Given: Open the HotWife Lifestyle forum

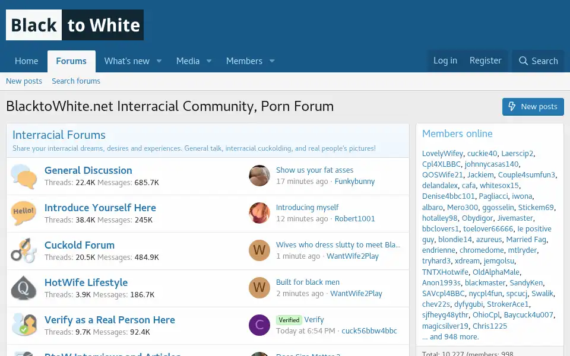Looking at the screenshot, I should (x=85, y=282).
